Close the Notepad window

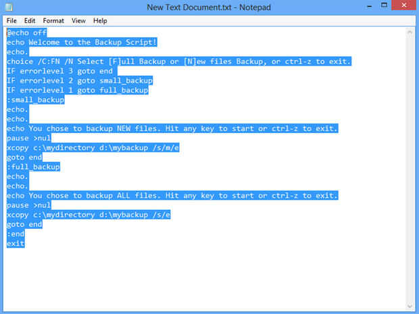[403, 5]
